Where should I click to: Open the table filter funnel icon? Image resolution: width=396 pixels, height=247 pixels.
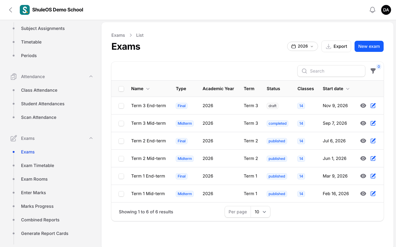click(x=373, y=71)
